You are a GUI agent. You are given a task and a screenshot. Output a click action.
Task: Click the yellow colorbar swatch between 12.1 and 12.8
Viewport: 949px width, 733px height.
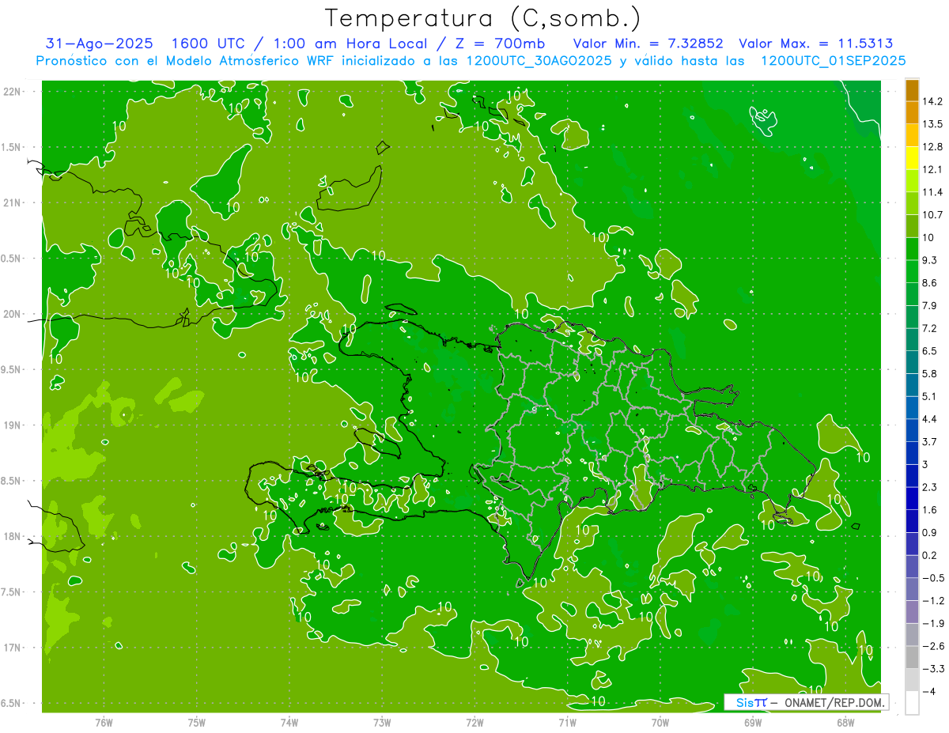click(x=912, y=158)
